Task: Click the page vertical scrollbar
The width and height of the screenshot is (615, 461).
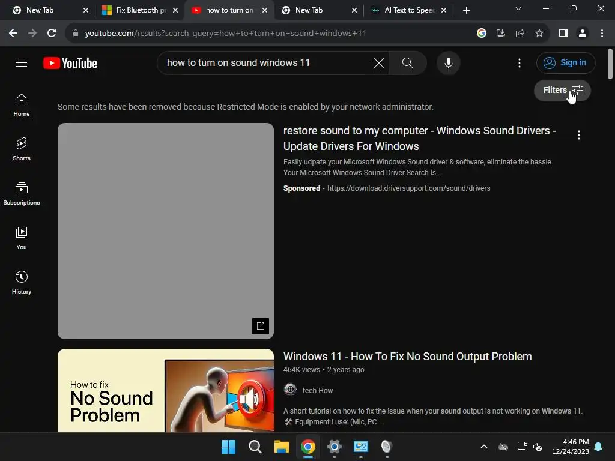Action: tap(610, 64)
